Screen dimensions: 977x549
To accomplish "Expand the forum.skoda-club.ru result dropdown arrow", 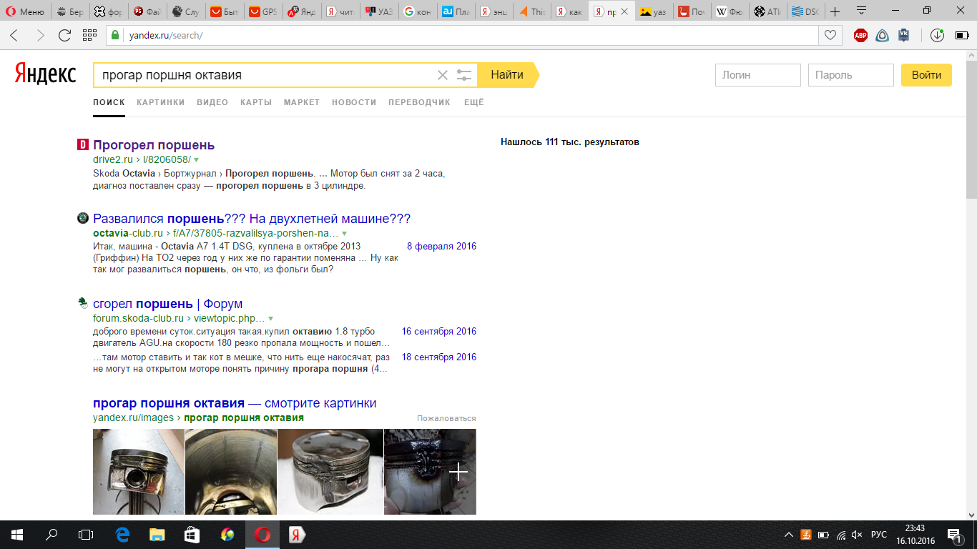I will (x=270, y=319).
